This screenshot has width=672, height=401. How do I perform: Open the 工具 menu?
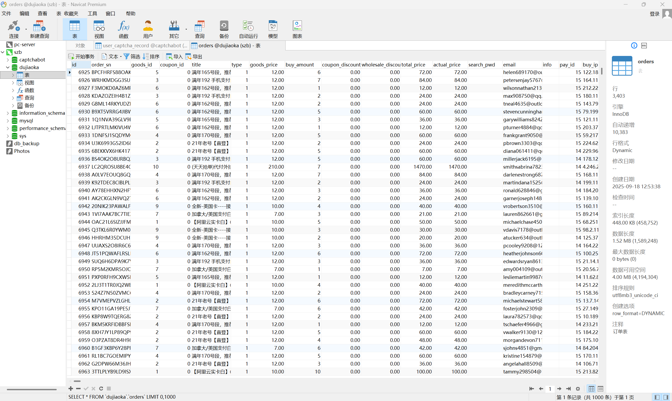(92, 13)
